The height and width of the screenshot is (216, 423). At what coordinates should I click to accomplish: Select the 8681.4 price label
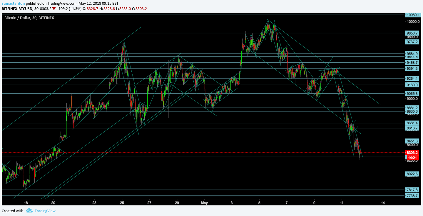tap(412, 123)
